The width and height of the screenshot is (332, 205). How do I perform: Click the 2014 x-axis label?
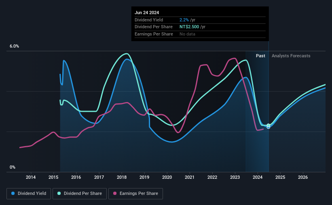click(x=31, y=177)
